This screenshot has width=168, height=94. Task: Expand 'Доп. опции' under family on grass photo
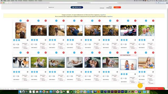point(52,79)
